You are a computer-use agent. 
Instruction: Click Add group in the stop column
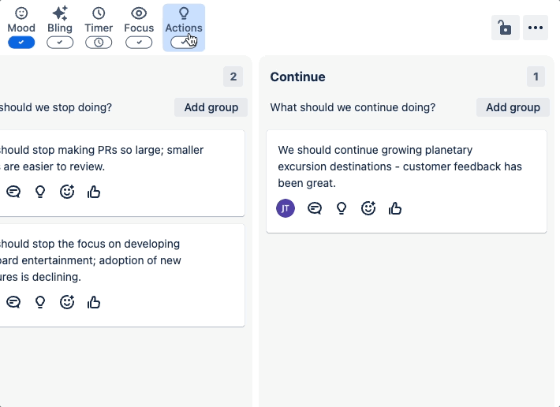[x=211, y=107]
